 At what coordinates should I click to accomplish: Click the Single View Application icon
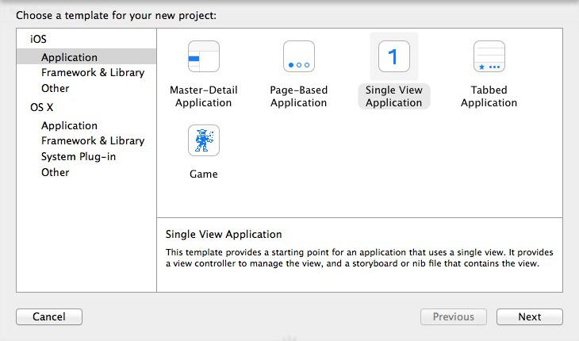click(x=393, y=57)
